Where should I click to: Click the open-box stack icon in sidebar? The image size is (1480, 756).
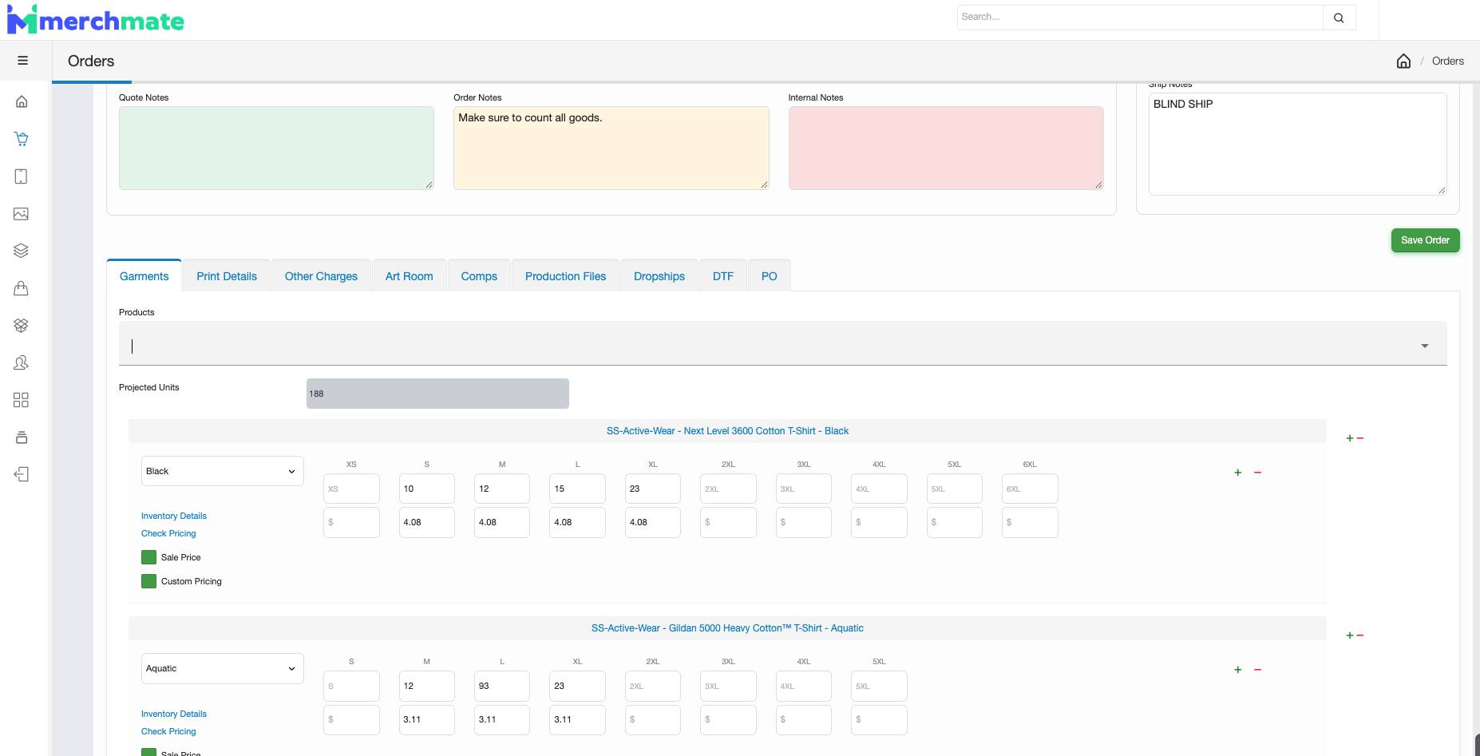point(22,326)
